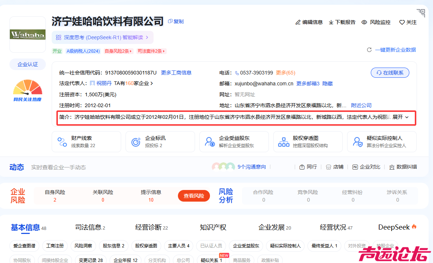Click 涉诉关系 value

[398, 200]
